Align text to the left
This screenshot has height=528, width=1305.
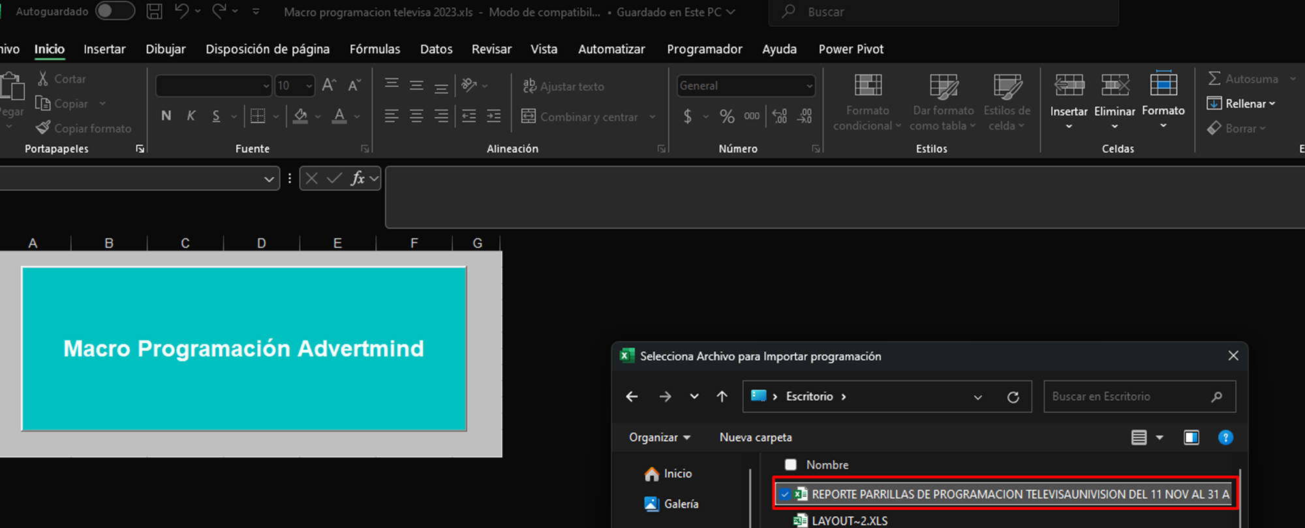391,116
